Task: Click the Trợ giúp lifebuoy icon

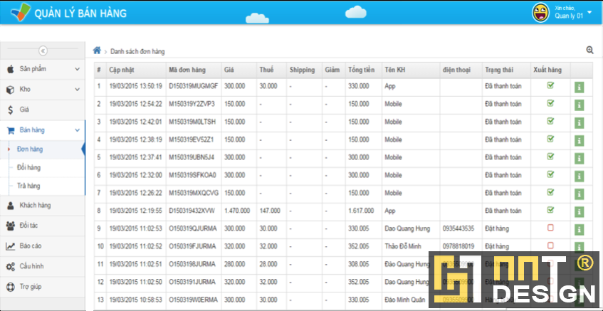Action: [11, 287]
